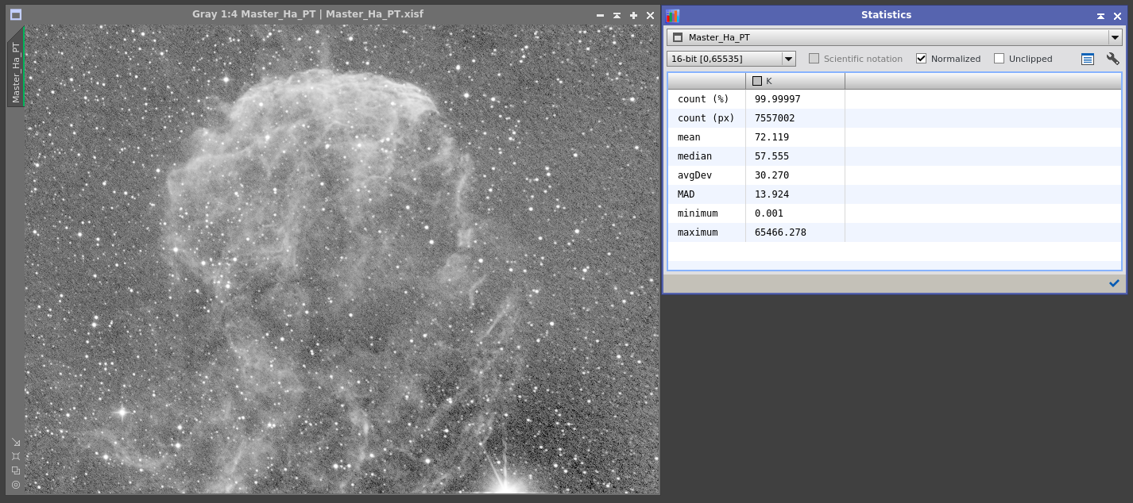Image resolution: width=1133 pixels, height=503 pixels.
Task: Shade the Statistics window with the roll-up button
Action: tap(1100, 16)
